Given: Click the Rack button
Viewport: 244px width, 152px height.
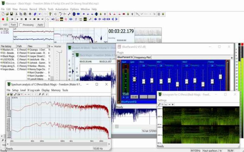Looking at the screenshot, I should click(x=13, y=25).
